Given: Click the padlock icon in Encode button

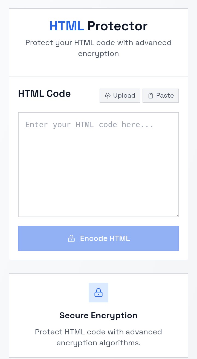Looking at the screenshot, I should coord(71,238).
